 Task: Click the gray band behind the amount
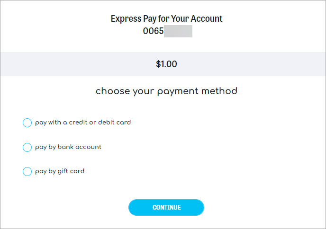tap(71, 64)
